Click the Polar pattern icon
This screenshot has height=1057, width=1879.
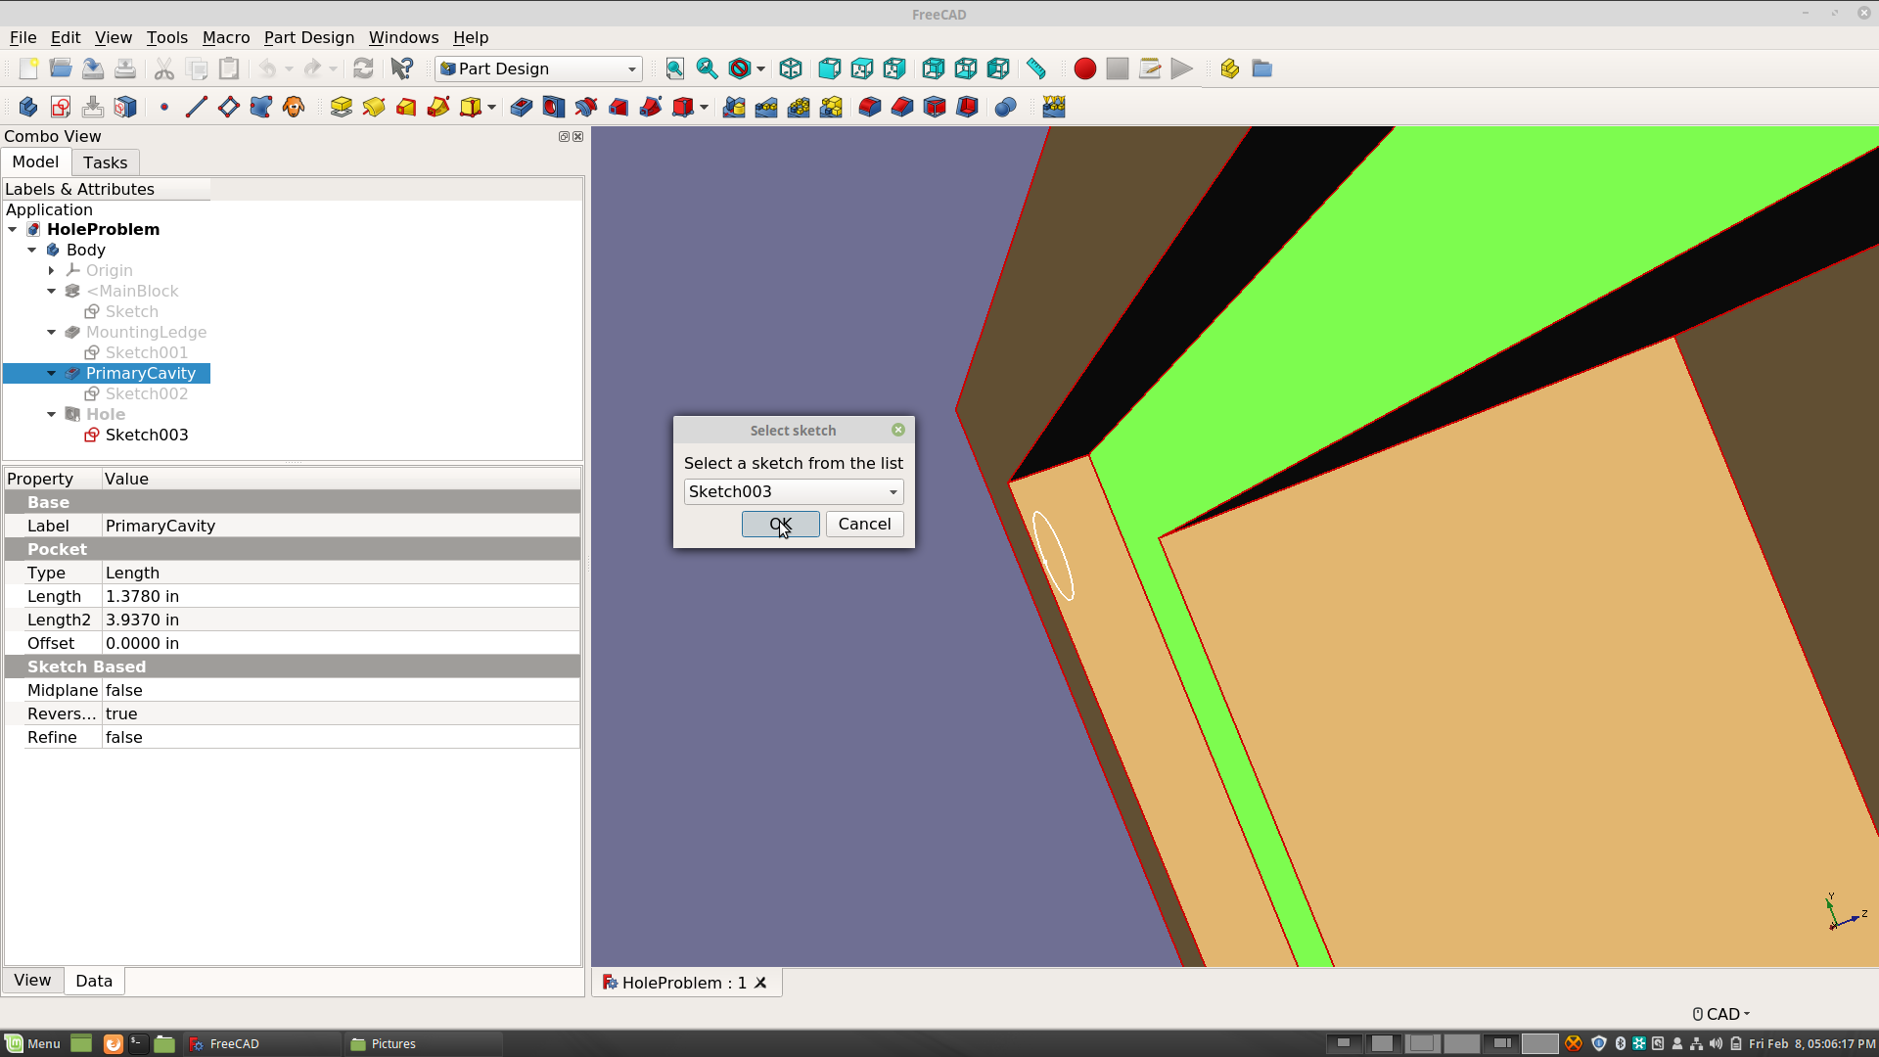799,107
